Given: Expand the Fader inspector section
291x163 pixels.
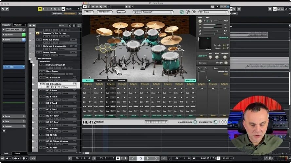Looking at the screenshot, I should pyautogui.click(x=4, y=121).
